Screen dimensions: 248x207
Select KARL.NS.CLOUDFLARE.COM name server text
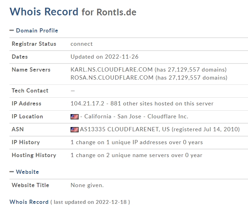tap(111, 69)
